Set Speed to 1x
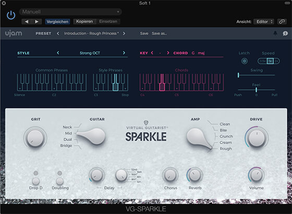The width and height of the screenshot is (292, 214). click(x=270, y=61)
